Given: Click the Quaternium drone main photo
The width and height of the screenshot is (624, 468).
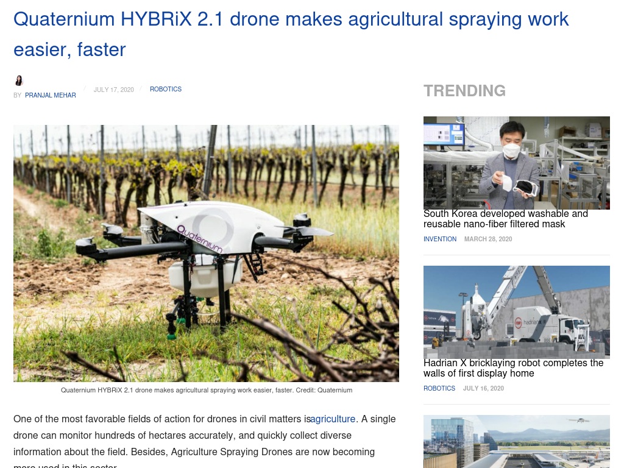Looking at the screenshot, I should tap(206, 253).
